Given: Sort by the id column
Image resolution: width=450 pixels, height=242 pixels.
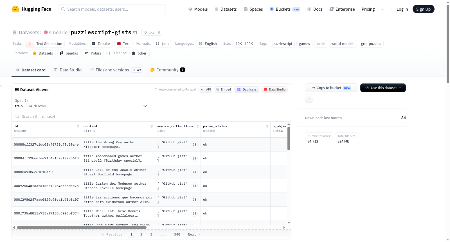Looking at the screenshot, I should pos(78,126).
